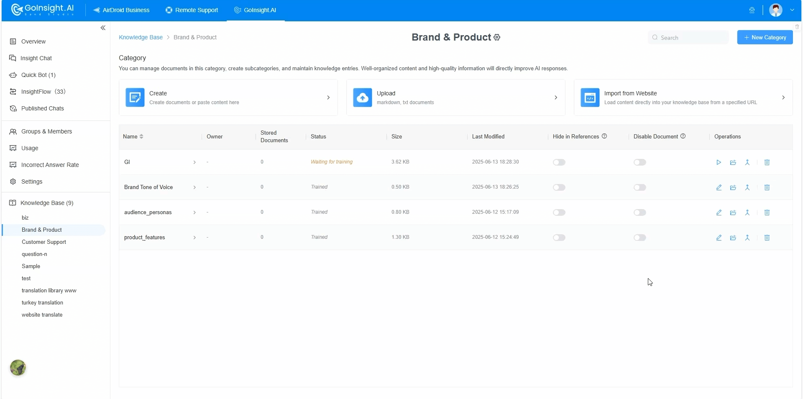Click merge icon for Brand Tone of Voice
This screenshot has height=399, width=803.
click(x=747, y=187)
